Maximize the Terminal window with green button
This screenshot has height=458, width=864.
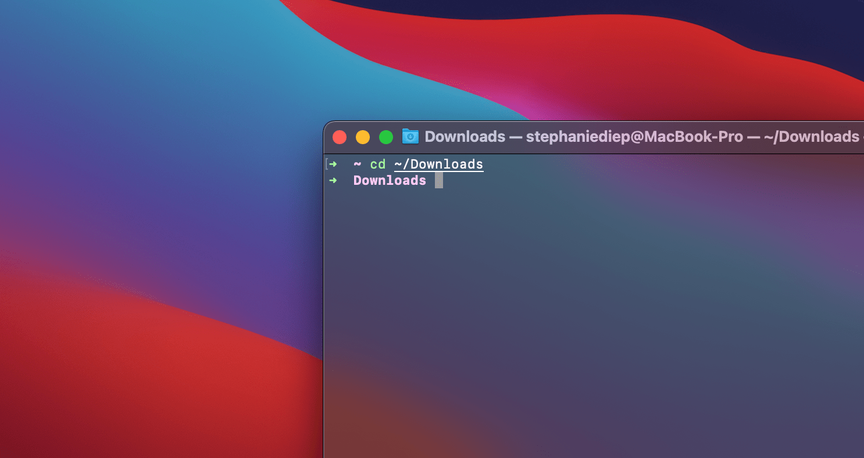point(386,137)
